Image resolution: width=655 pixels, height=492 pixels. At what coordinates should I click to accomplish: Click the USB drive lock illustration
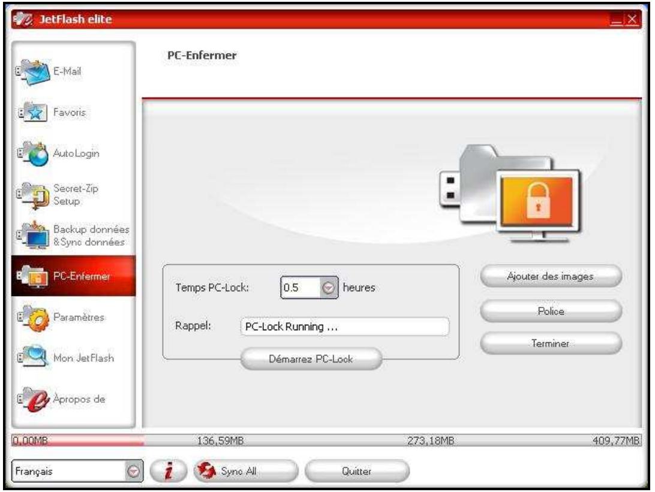coord(510,194)
